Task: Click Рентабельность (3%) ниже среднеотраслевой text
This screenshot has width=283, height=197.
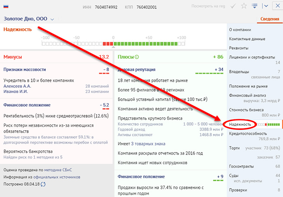Action: tap(56, 116)
